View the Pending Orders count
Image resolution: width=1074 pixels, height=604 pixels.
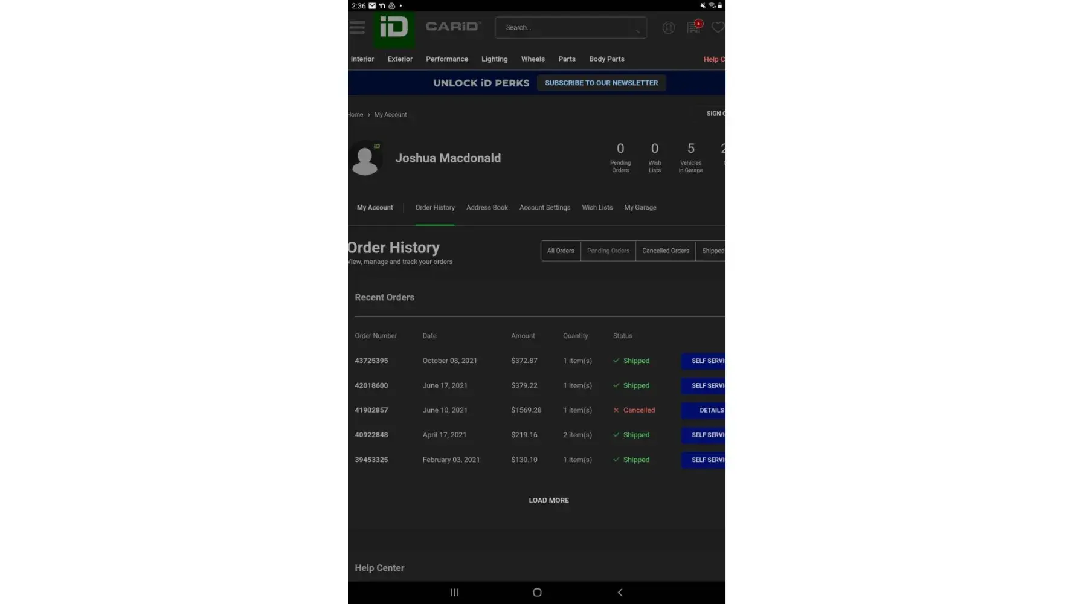[620, 157]
